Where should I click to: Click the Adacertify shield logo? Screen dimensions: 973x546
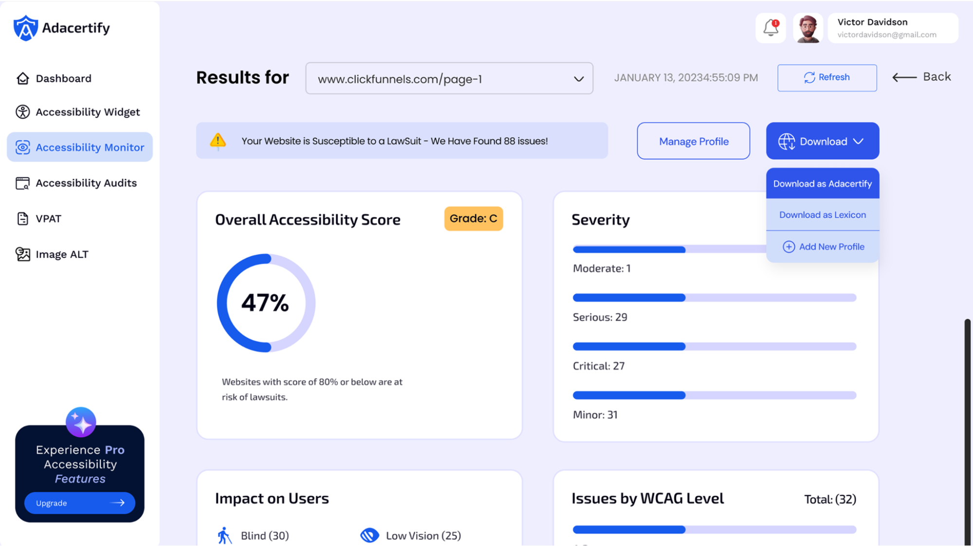click(25, 28)
